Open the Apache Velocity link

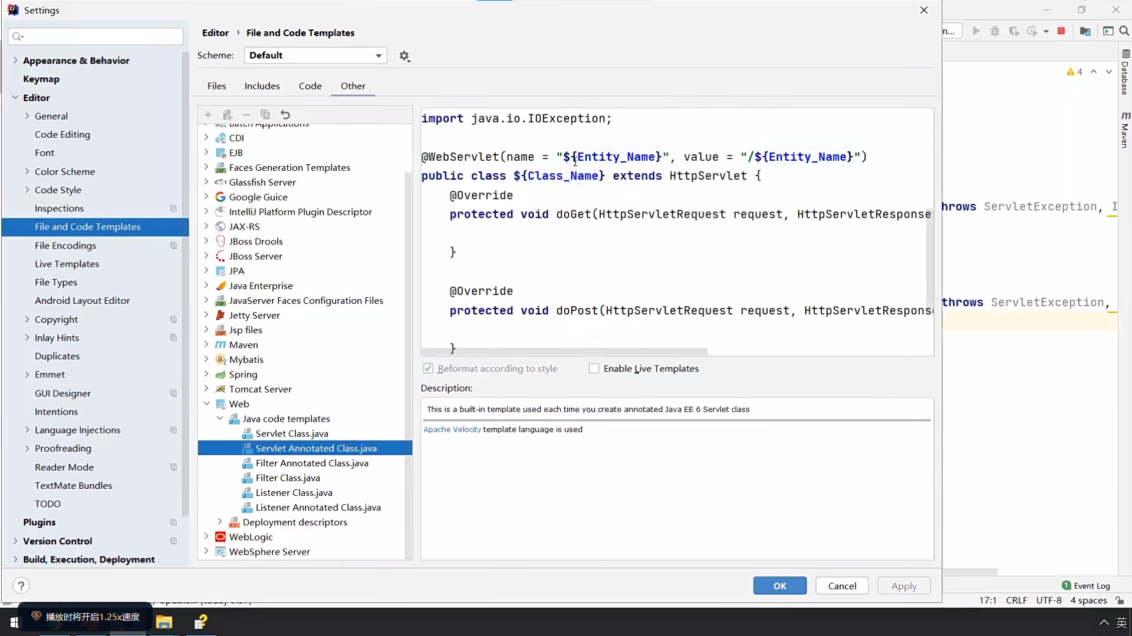(452, 429)
